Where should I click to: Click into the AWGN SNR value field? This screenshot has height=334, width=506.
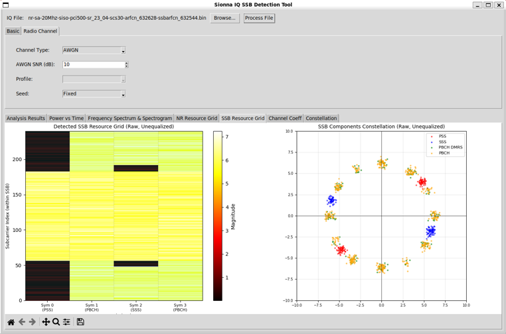click(93, 65)
